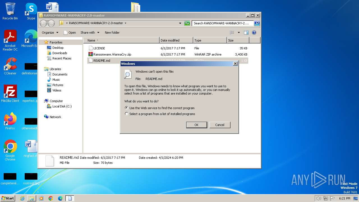Sort by Size column

[238, 40]
